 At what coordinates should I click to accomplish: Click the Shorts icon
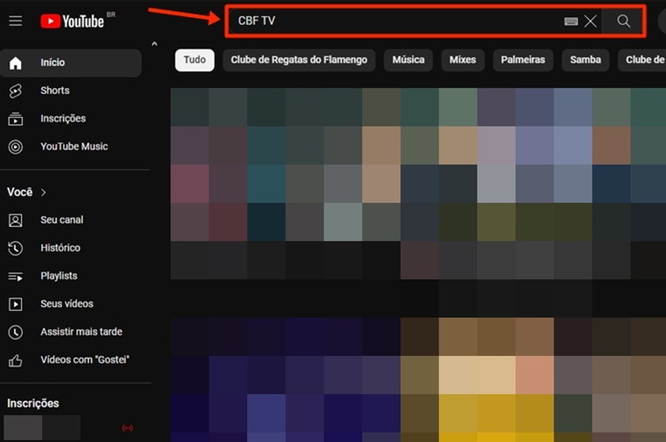[x=16, y=91]
